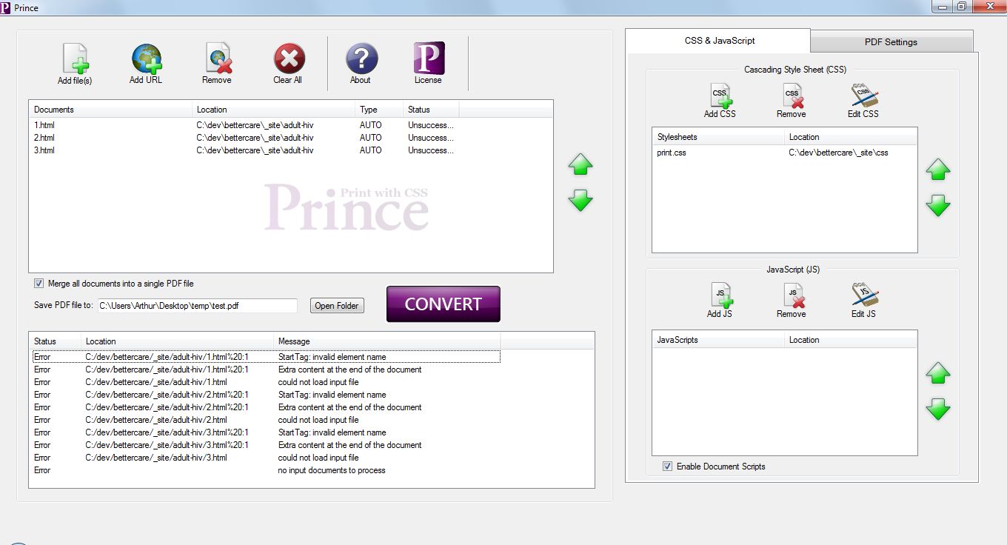Click the Edit CSS notepad icon

[x=863, y=96]
